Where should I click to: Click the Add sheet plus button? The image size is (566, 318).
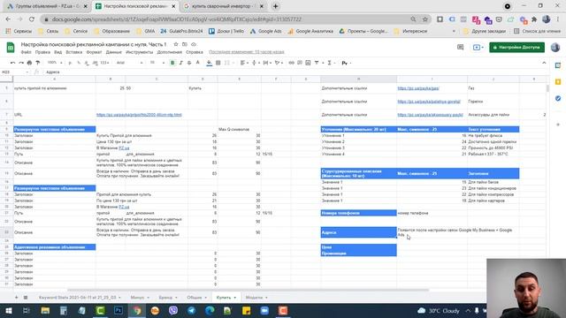(16, 298)
